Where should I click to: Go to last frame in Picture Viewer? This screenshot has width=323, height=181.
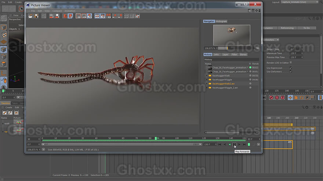244,144
